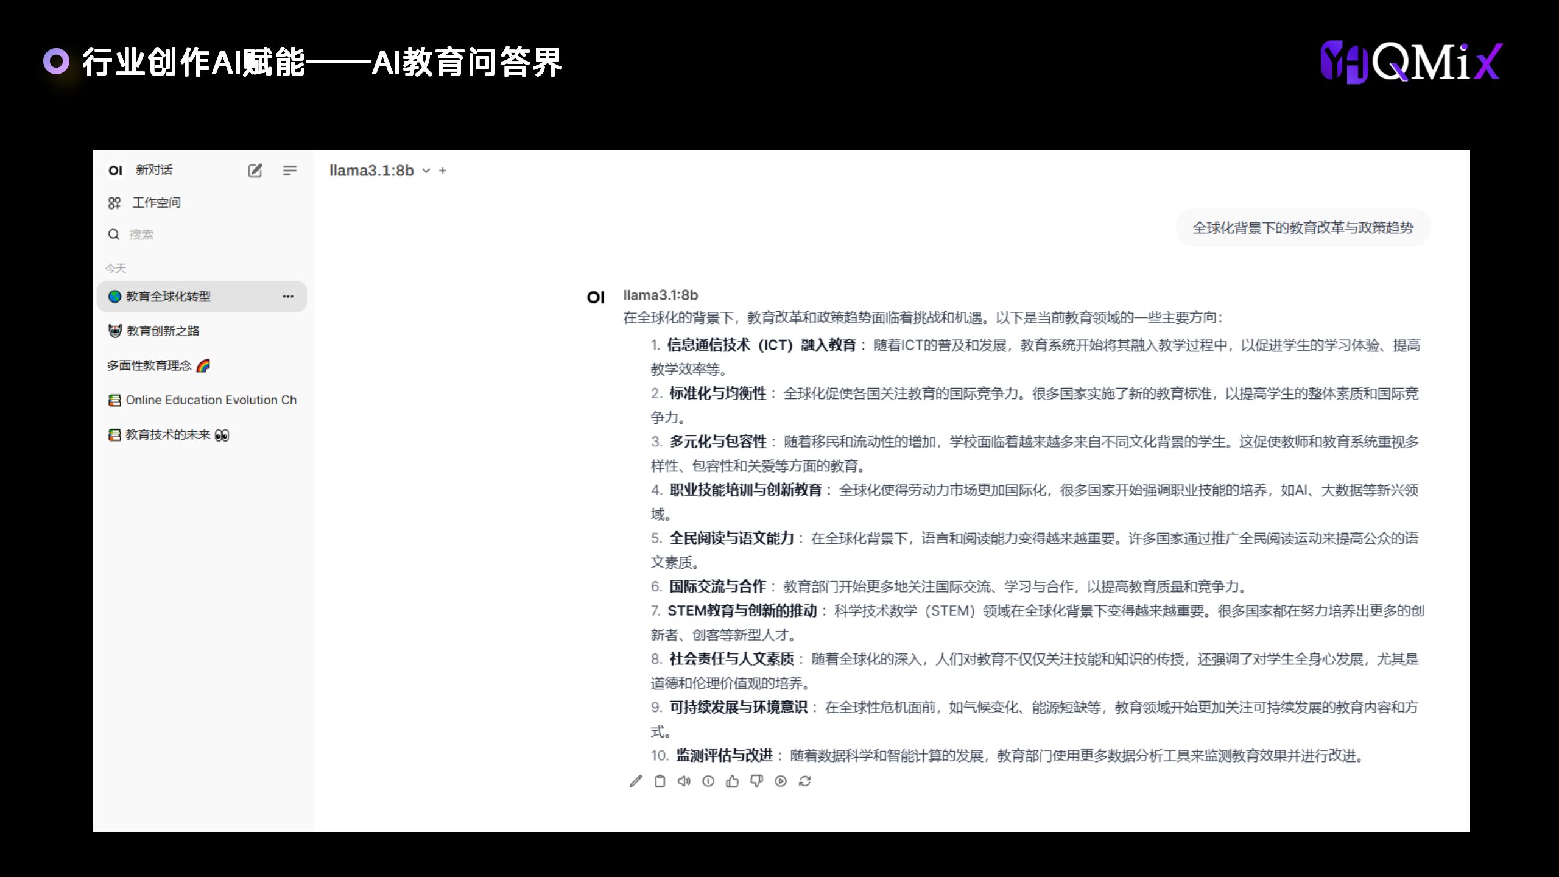Click the pencil edit response icon
The width and height of the screenshot is (1559, 877).
pos(636,781)
